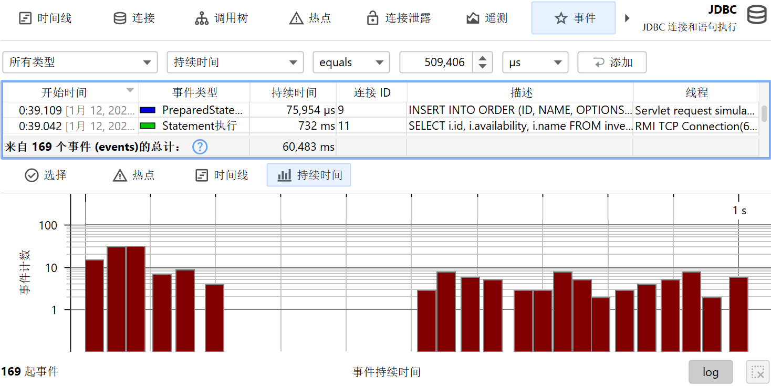Open the 持续时间 filter field dropdown

[235, 62]
